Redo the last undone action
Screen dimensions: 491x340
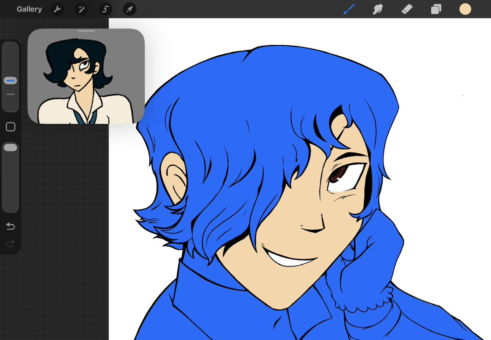click(x=11, y=244)
